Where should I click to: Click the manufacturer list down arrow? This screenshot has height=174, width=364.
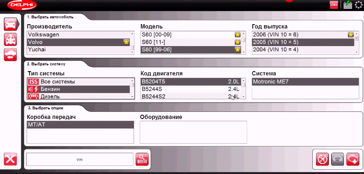tap(132, 52)
